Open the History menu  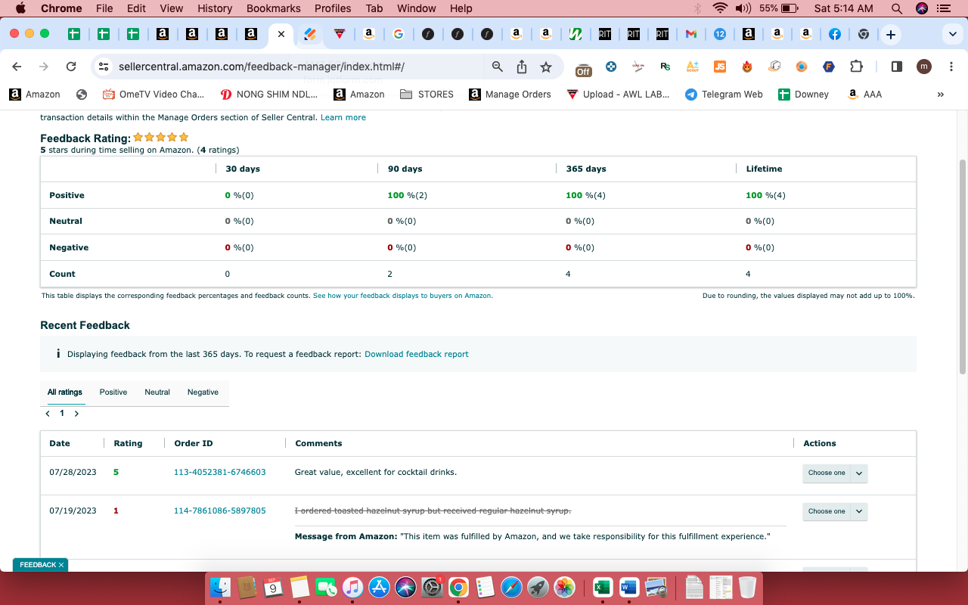(215, 8)
